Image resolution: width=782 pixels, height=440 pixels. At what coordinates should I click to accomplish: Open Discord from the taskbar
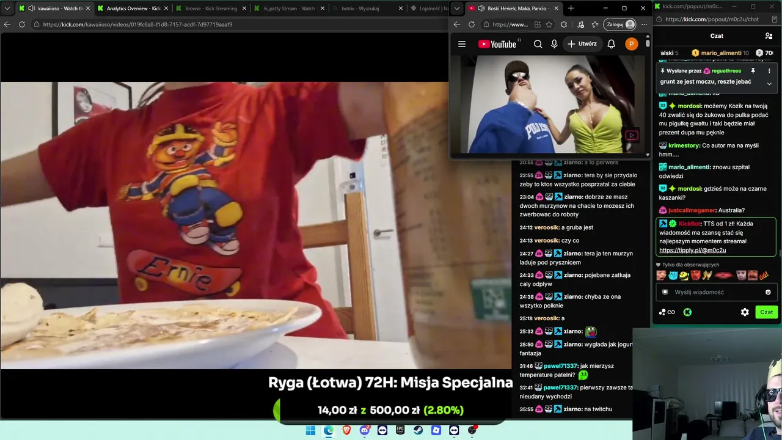point(365,430)
